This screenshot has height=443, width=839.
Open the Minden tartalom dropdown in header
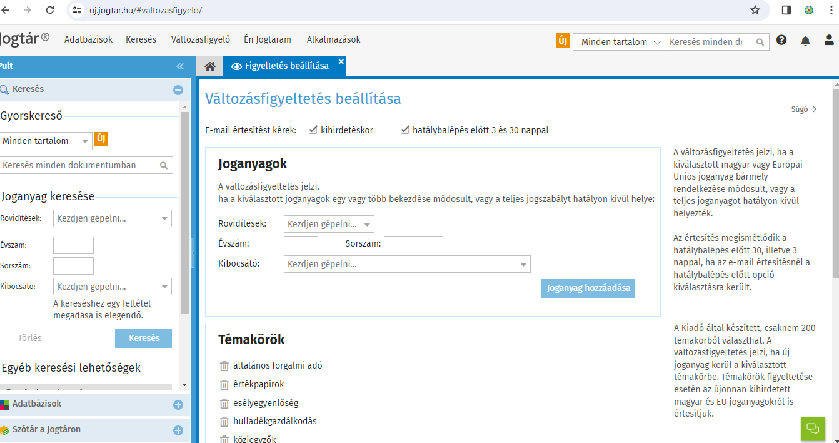point(620,42)
